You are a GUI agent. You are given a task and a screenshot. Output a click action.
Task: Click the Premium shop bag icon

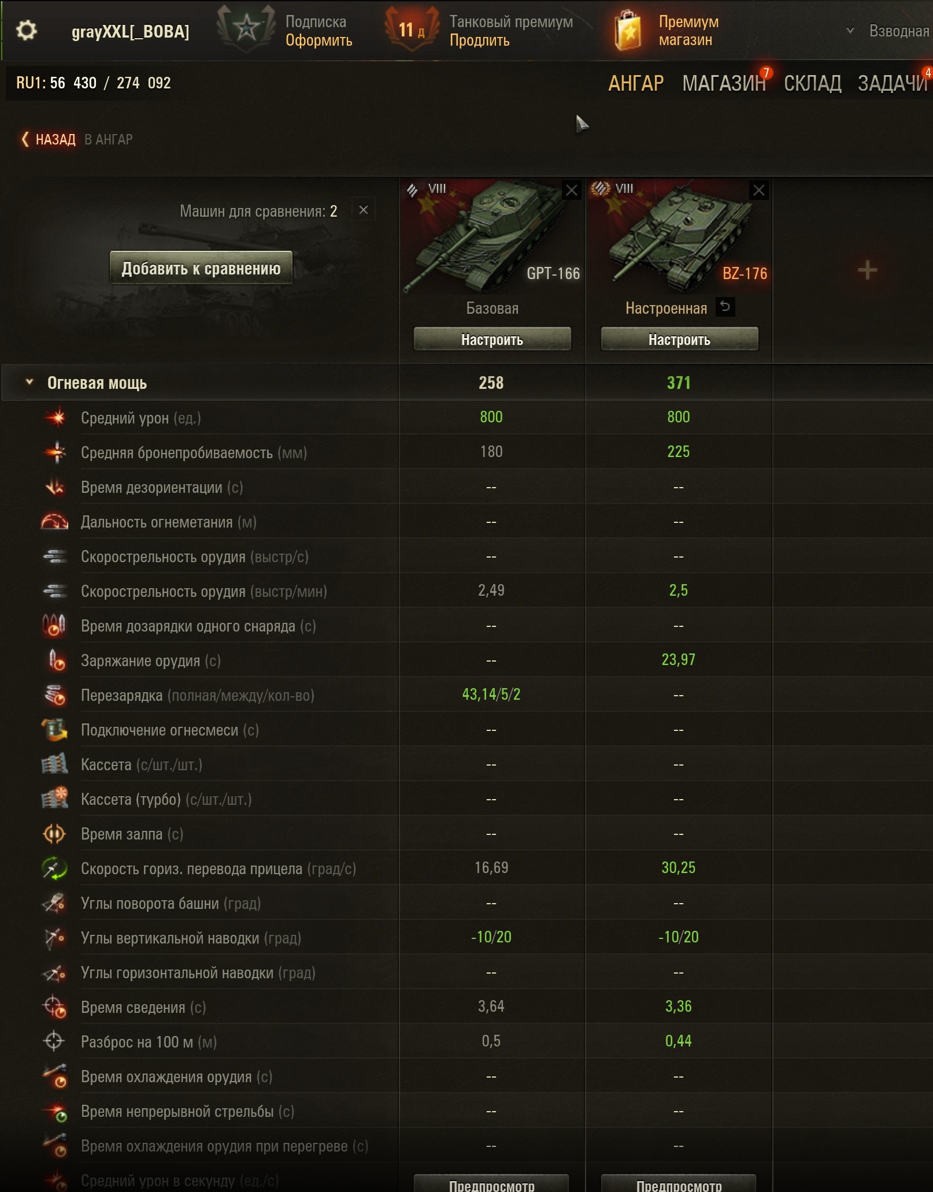click(x=628, y=31)
